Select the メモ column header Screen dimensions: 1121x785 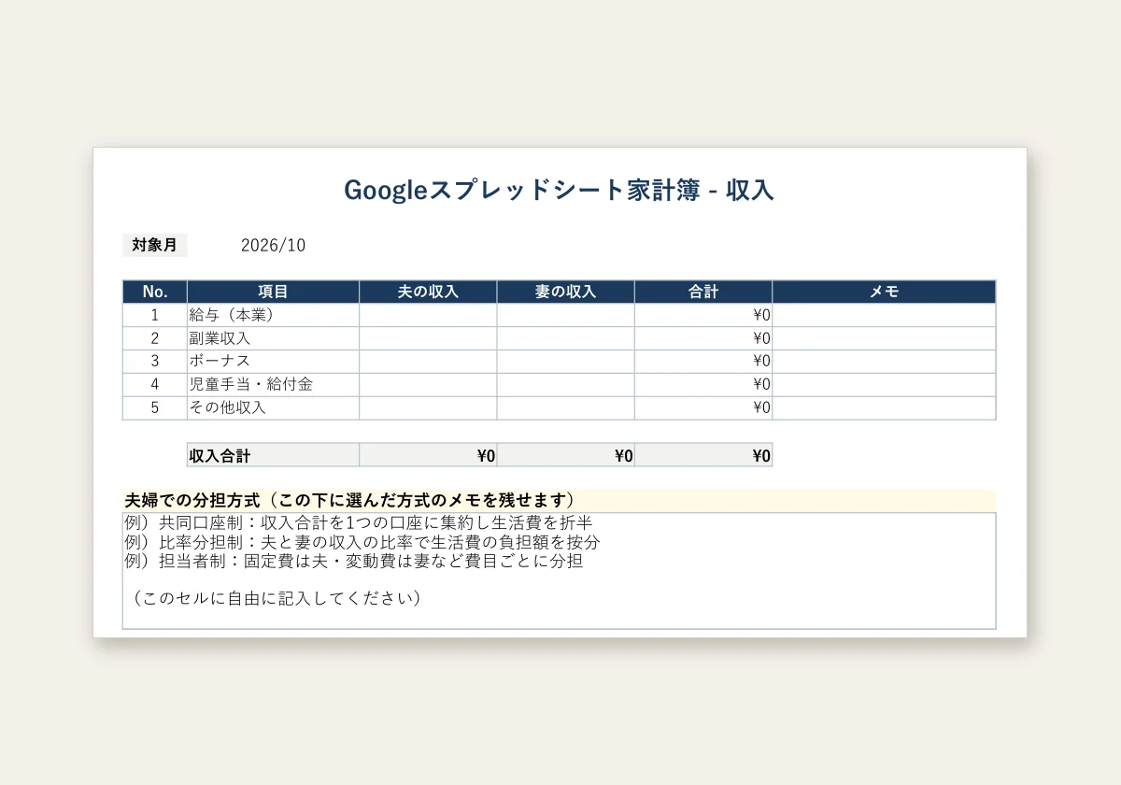tap(884, 292)
